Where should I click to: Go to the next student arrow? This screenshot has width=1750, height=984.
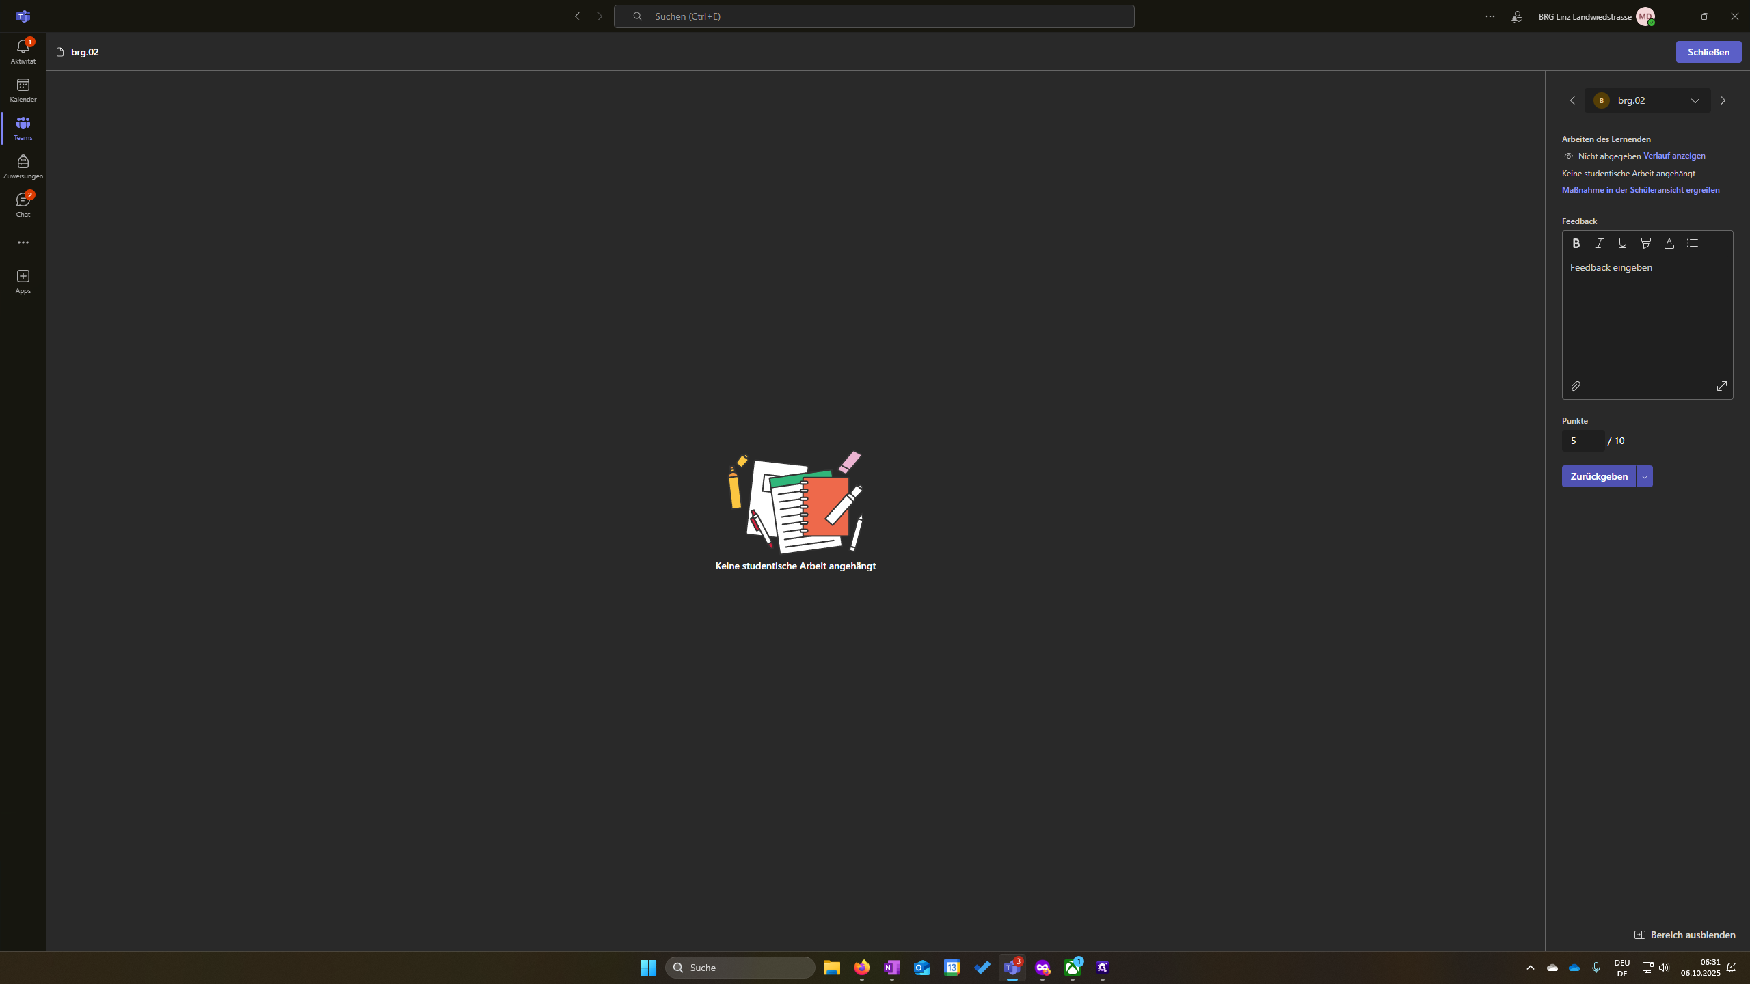(x=1723, y=100)
